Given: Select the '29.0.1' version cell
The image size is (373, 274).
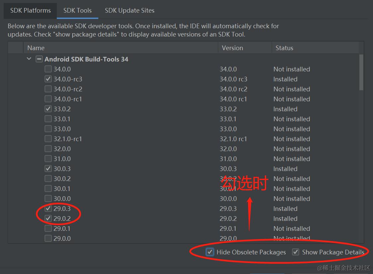Looking at the screenshot, I should (x=228, y=228).
